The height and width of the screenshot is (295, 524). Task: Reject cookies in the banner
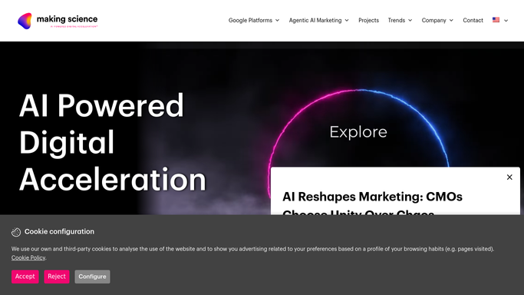[57, 277]
